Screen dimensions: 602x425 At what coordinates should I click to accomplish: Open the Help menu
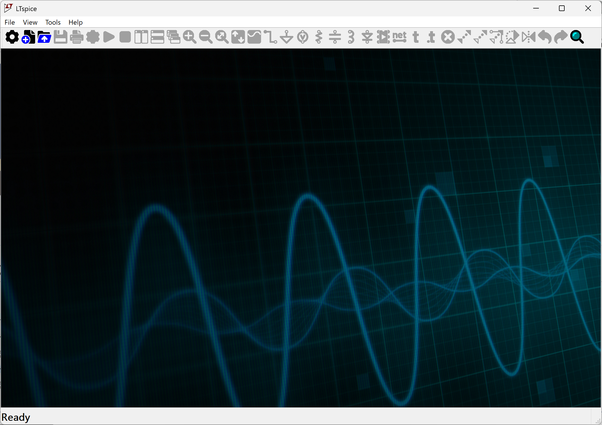tap(76, 22)
